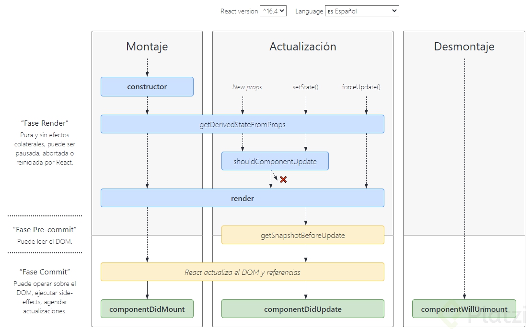Click the "Fase Commit" phase label
Screen dimensions: 532x332
click(x=45, y=272)
